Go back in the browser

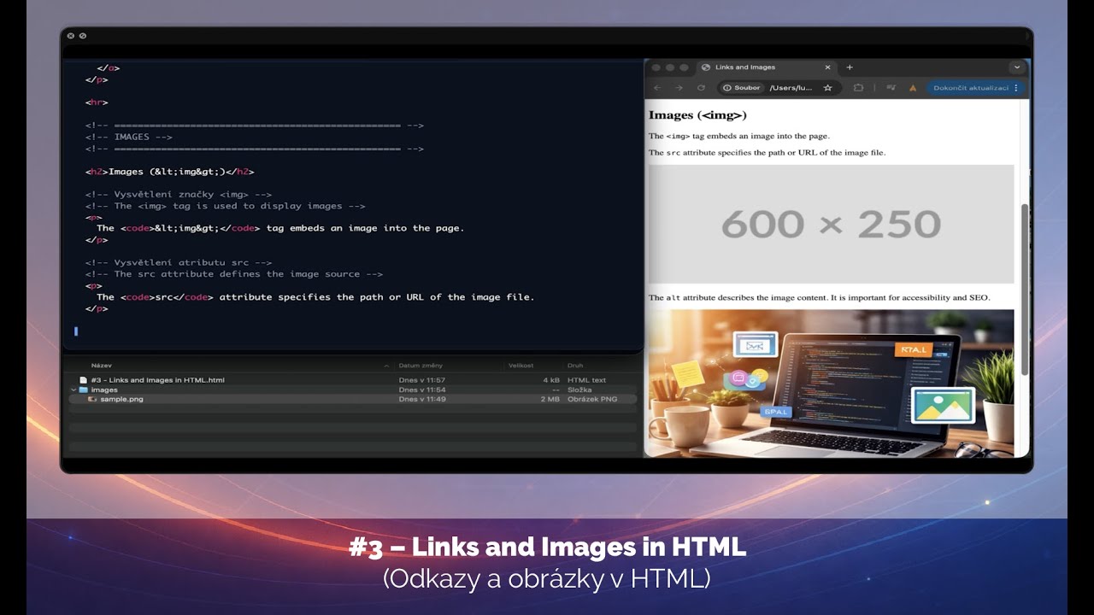[x=657, y=88]
